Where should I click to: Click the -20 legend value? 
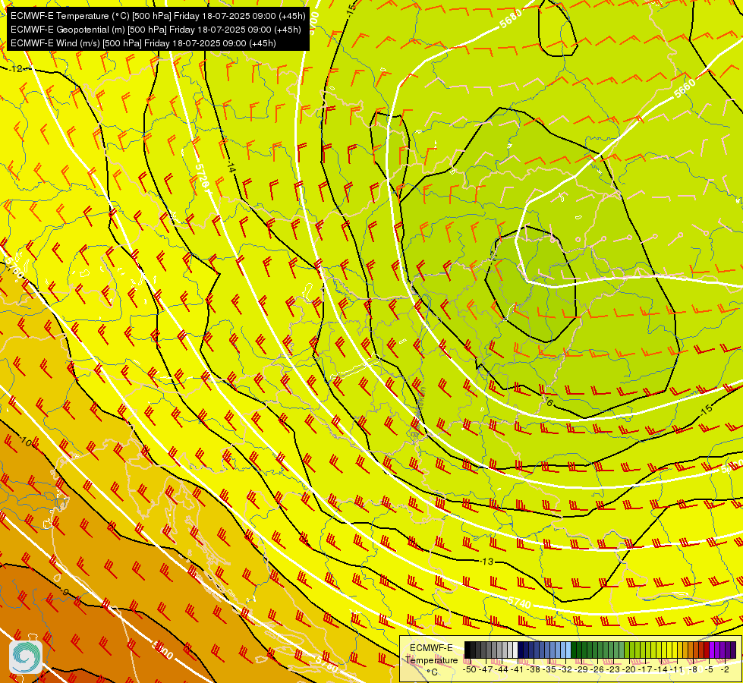click(x=629, y=670)
